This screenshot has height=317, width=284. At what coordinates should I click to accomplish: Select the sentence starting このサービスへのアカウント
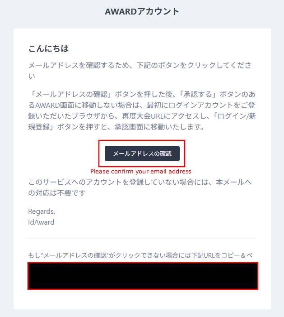tap(140, 187)
